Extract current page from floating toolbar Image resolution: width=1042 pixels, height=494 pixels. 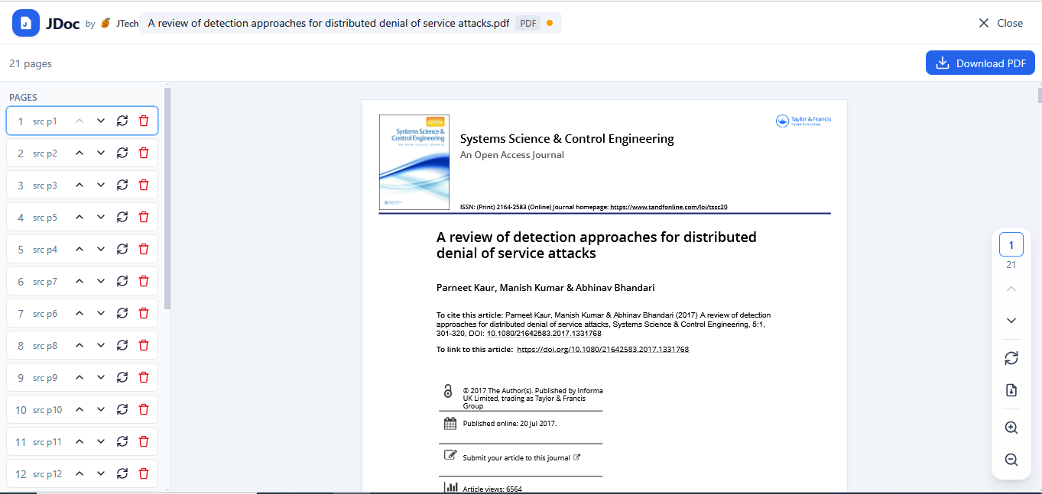point(1011,390)
